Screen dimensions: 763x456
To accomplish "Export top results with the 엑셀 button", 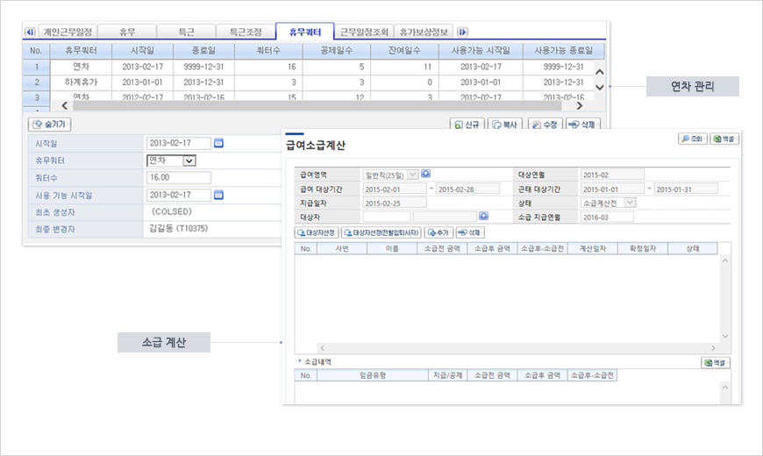I will click(x=724, y=139).
